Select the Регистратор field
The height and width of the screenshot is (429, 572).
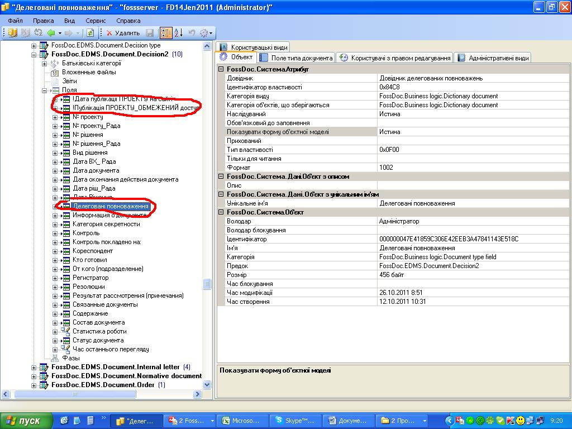pos(90,278)
